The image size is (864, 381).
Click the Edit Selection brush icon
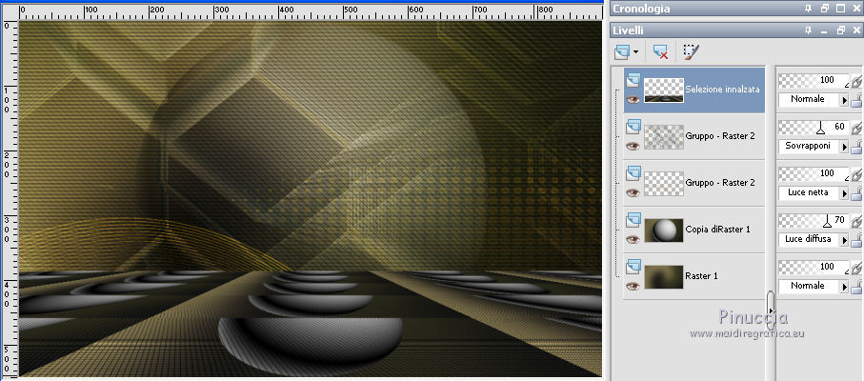point(691,52)
